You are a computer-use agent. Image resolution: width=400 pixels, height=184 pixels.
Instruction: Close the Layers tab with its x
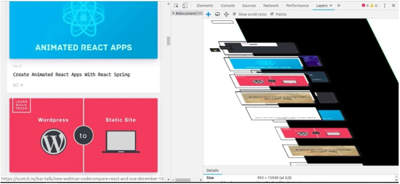331,5
